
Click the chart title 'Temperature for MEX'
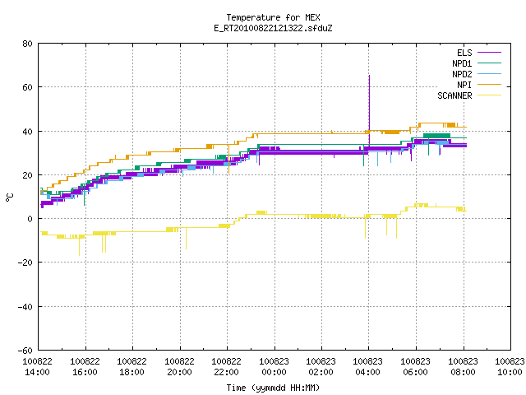point(273,17)
